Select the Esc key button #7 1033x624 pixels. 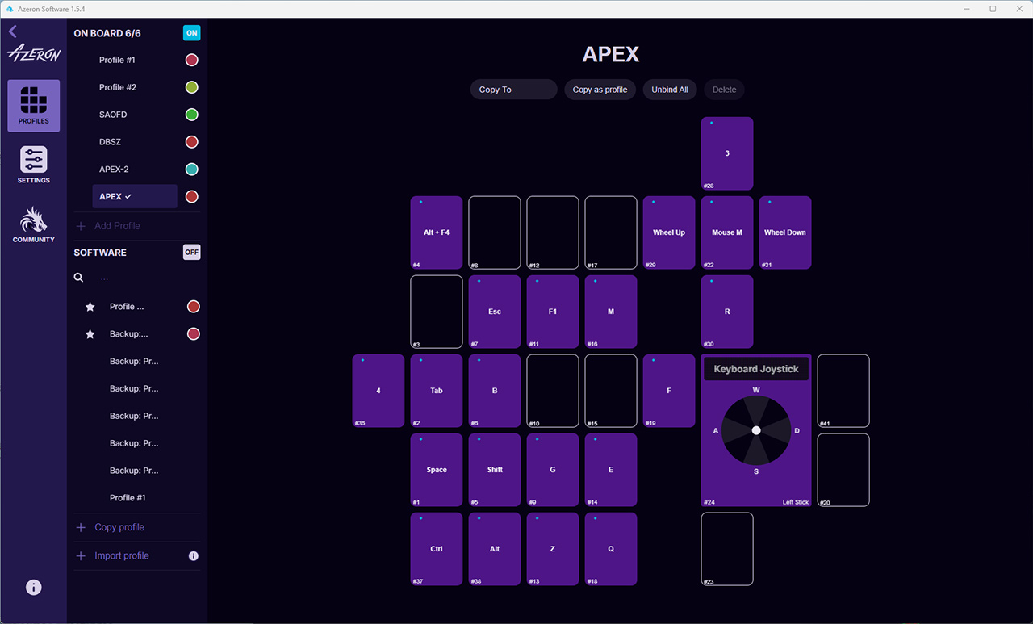click(x=495, y=312)
